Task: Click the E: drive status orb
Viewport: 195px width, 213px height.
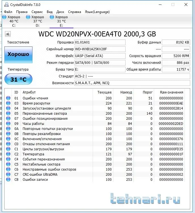Action: 52,17
